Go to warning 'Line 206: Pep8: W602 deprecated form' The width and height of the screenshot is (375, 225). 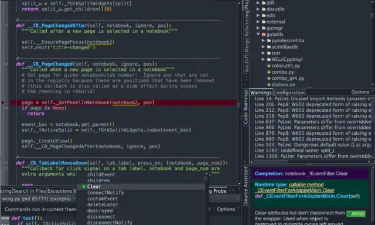(x=312, y=104)
